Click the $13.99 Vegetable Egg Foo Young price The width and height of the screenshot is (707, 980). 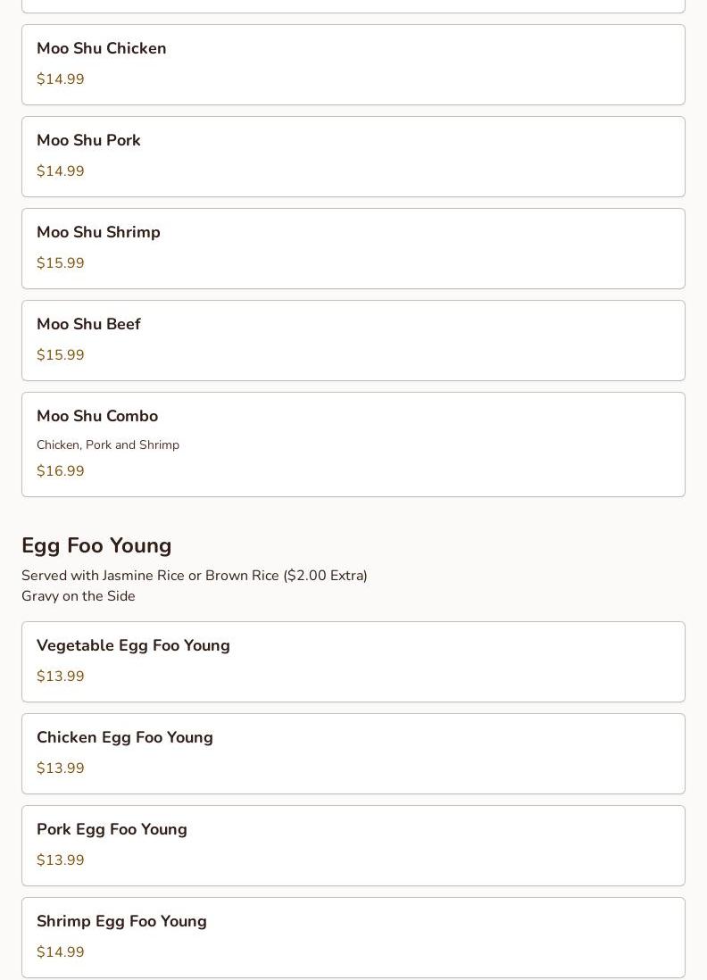61,677
